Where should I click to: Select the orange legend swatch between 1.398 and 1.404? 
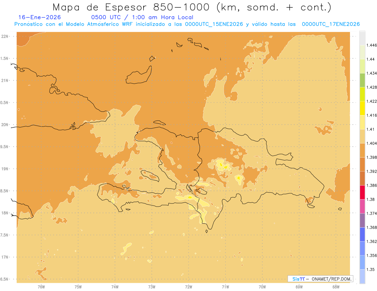coord(362,150)
